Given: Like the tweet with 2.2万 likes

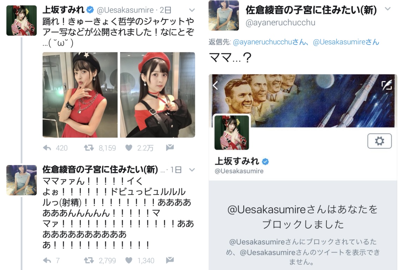Looking at the screenshot, I should (x=129, y=148).
